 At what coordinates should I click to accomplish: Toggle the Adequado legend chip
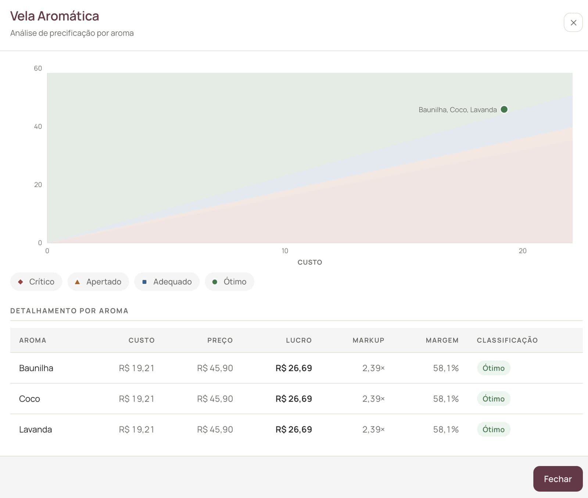(167, 282)
